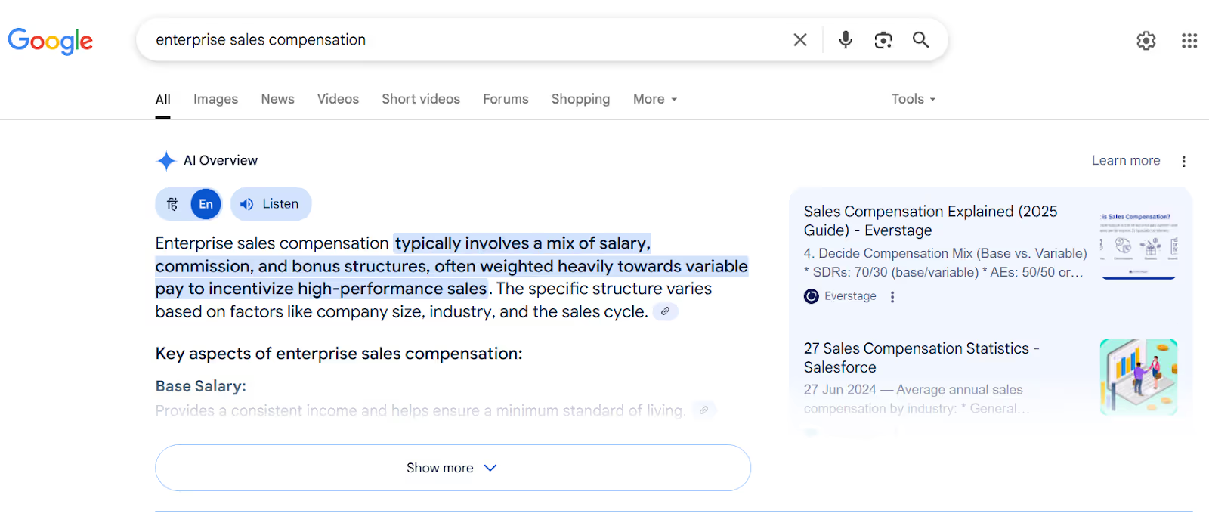Expand the More search filters dropdown

tap(655, 99)
